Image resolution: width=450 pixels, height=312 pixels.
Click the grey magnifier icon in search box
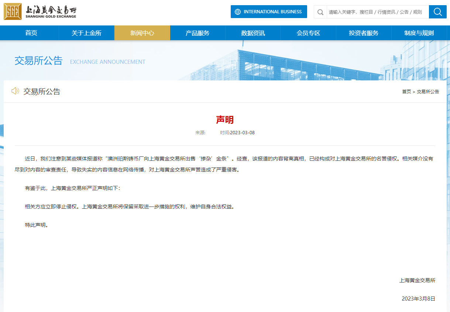(320, 12)
